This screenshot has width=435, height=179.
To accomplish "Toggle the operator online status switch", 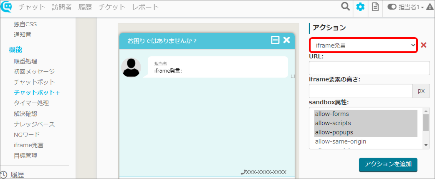I will [x=392, y=7].
